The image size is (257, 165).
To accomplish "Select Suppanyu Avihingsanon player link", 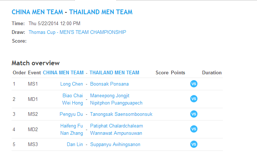I will (x=115, y=145).
